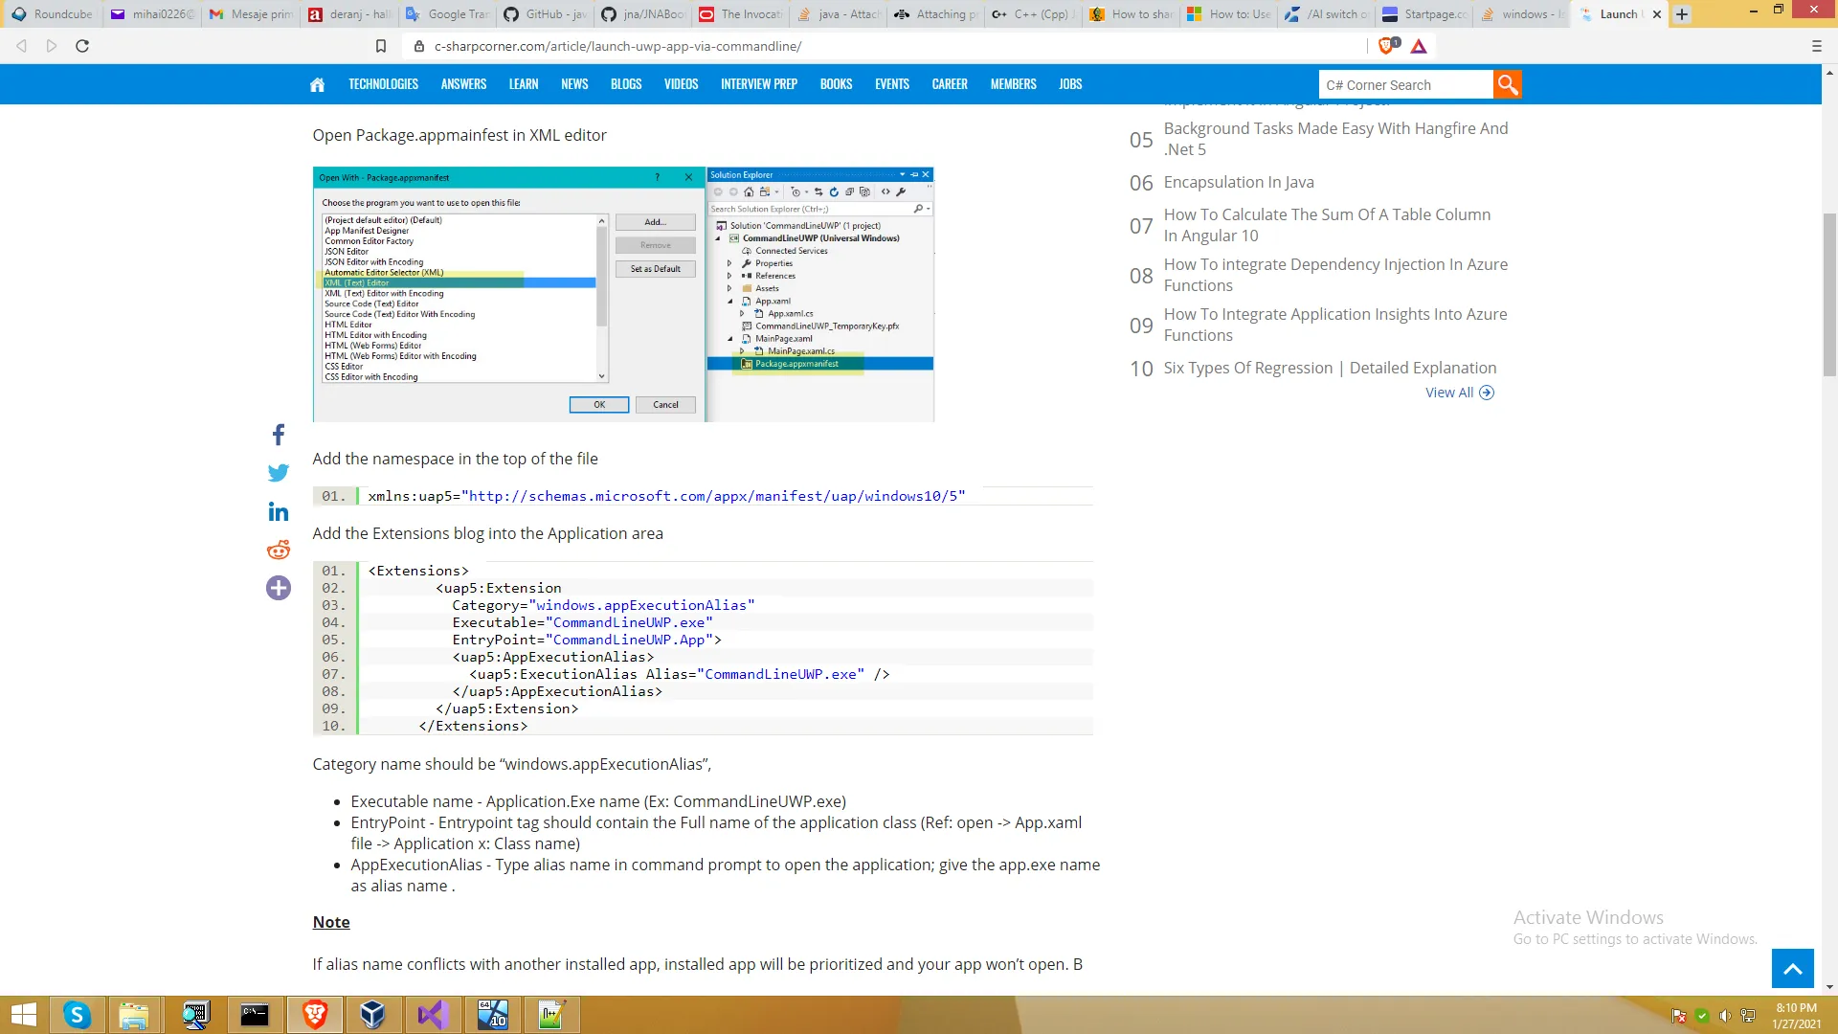
Task: Share article on Facebook
Action: [278, 435]
